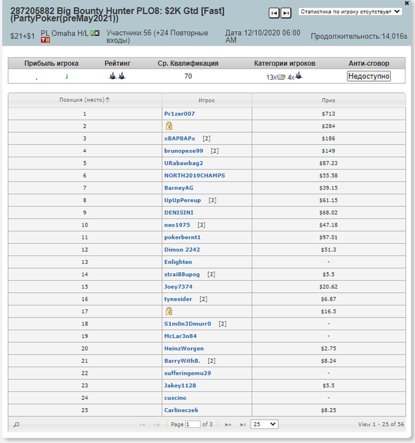Open NORTH2019CHAMPS player link
This screenshot has height=443, width=415.
(195, 175)
